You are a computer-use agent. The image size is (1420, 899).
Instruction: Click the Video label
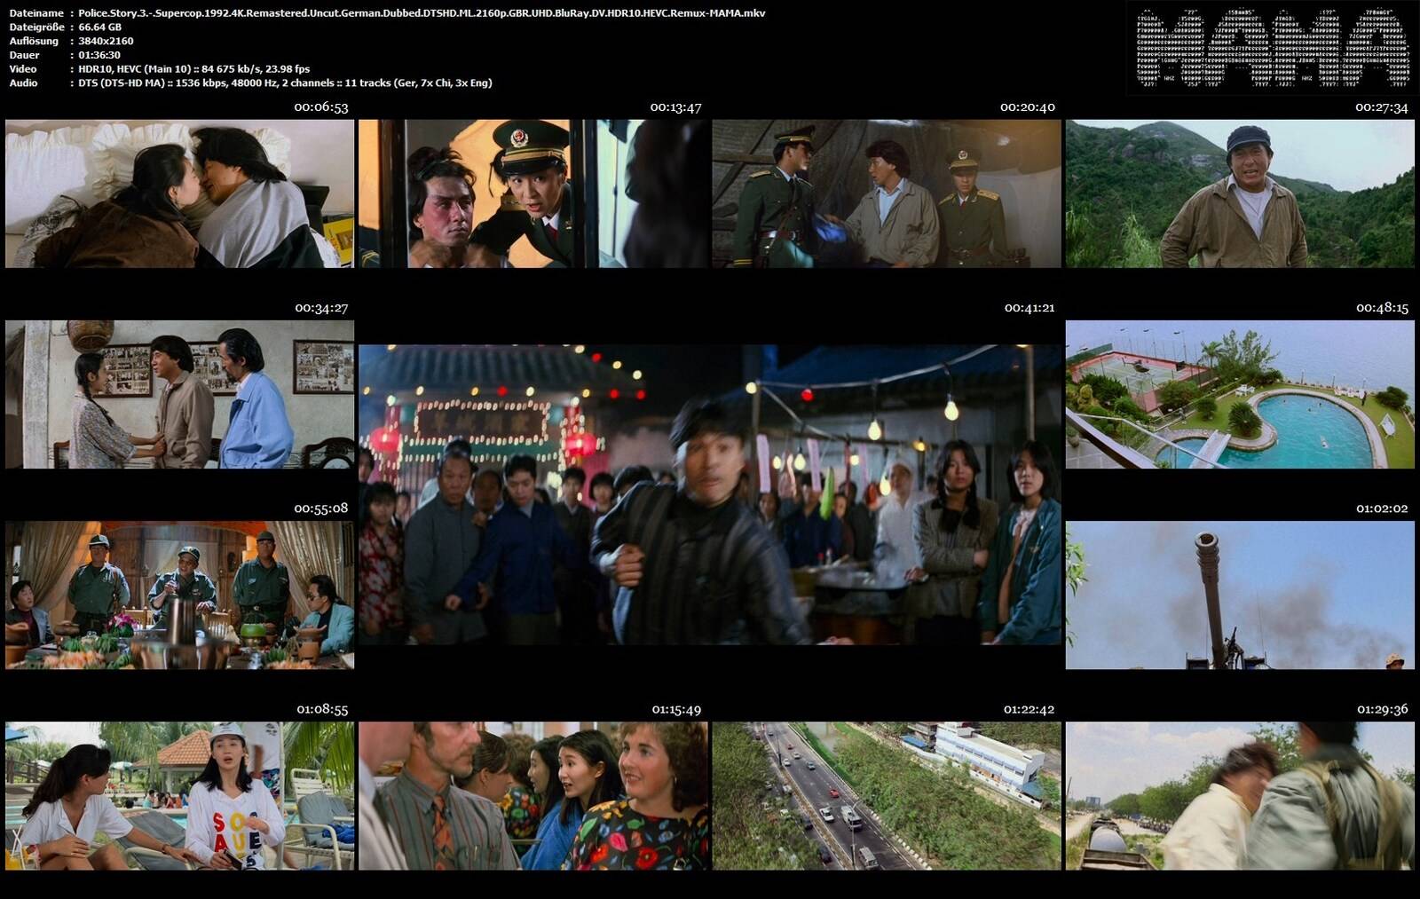coord(23,69)
